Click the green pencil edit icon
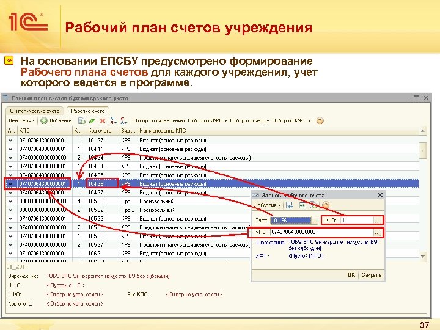Image resolution: width=440 pixels, height=330 pixels. (92, 121)
